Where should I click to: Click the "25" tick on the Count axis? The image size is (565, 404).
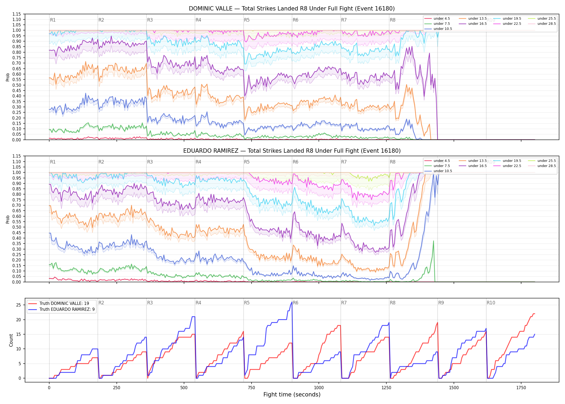click(19, 305)
